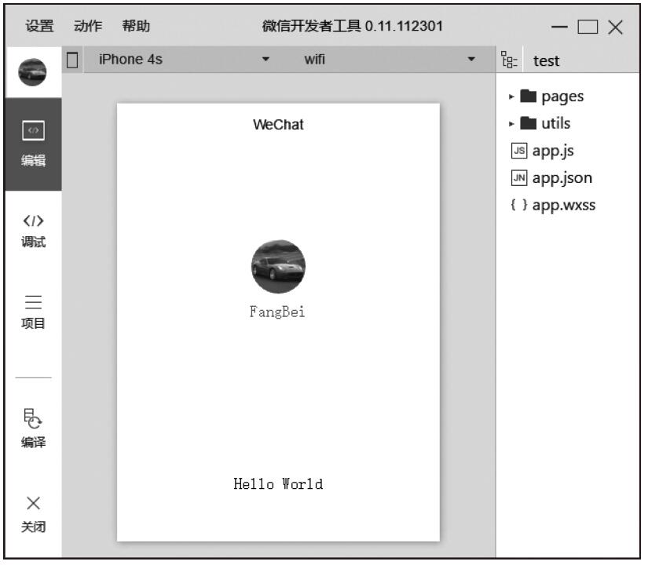Switch to the 调试 (Debug) view icon
Screen dimensions: 648x565
click(x=32, y=221)
